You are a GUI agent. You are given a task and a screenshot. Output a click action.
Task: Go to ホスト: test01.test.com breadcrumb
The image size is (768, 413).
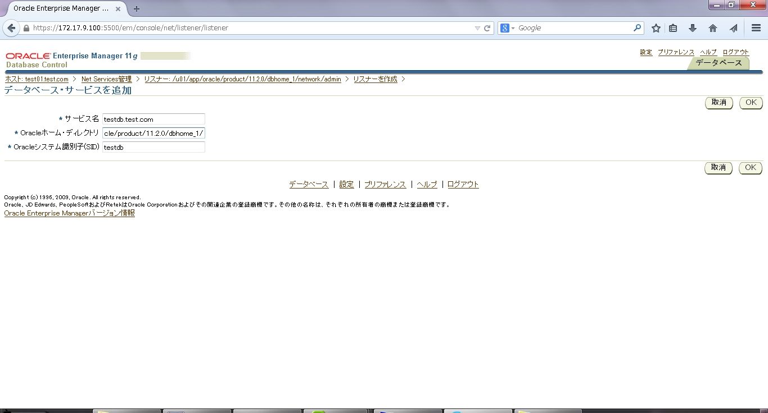[37, 79]
